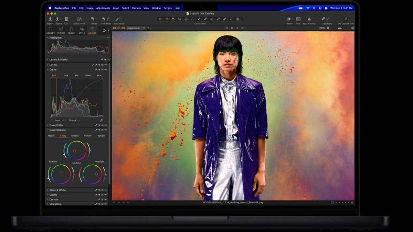The height and width of the screenshot is (232, 413).
Task: Click the Exp. Warning triangle icon
Action: tap(309, 19)
